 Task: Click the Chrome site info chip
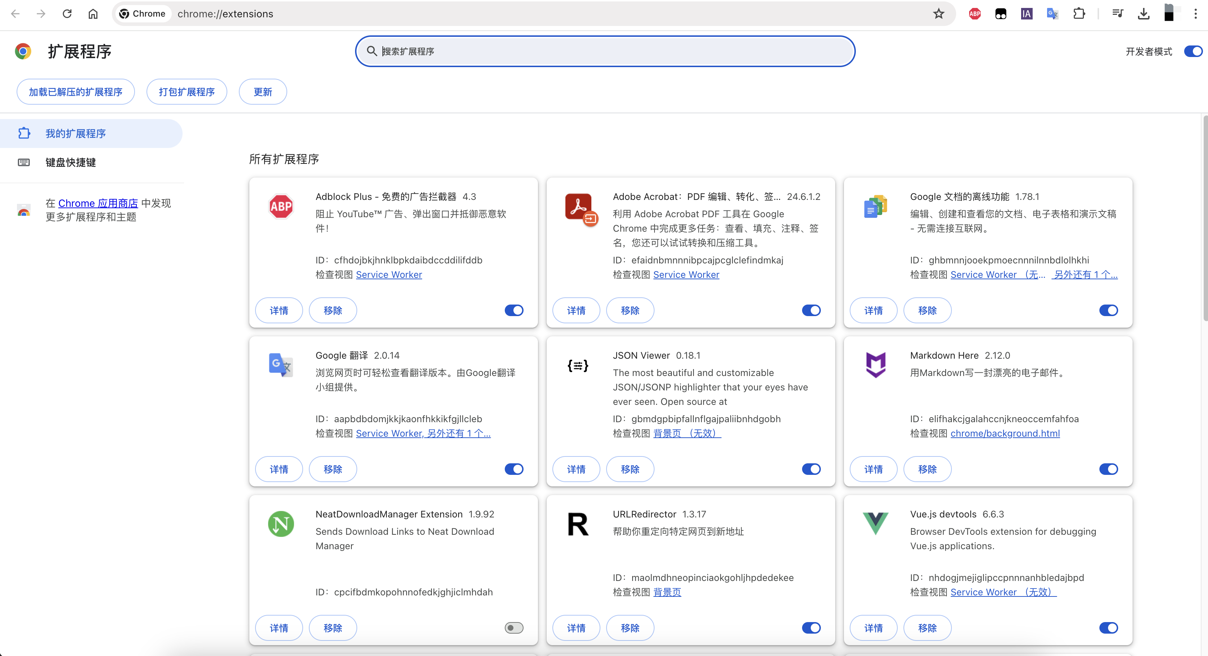point(143,14)
